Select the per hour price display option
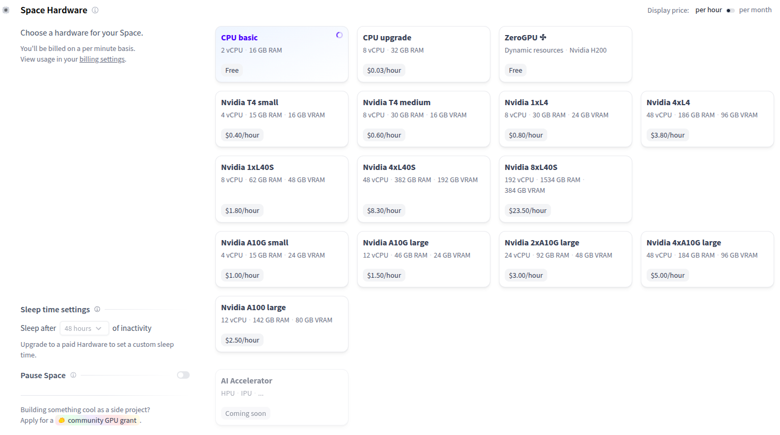This screenshot has width=780, height=435. (x=708, y=9)
